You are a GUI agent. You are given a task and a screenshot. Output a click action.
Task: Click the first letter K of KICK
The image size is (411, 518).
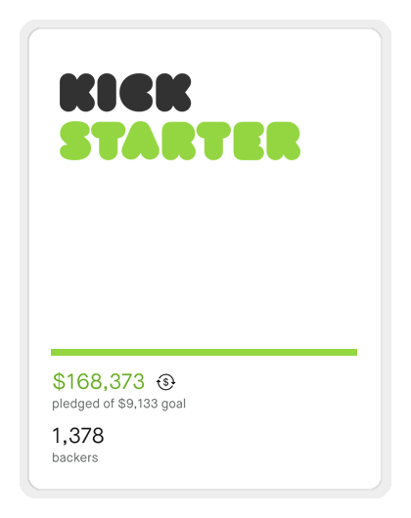77,93
